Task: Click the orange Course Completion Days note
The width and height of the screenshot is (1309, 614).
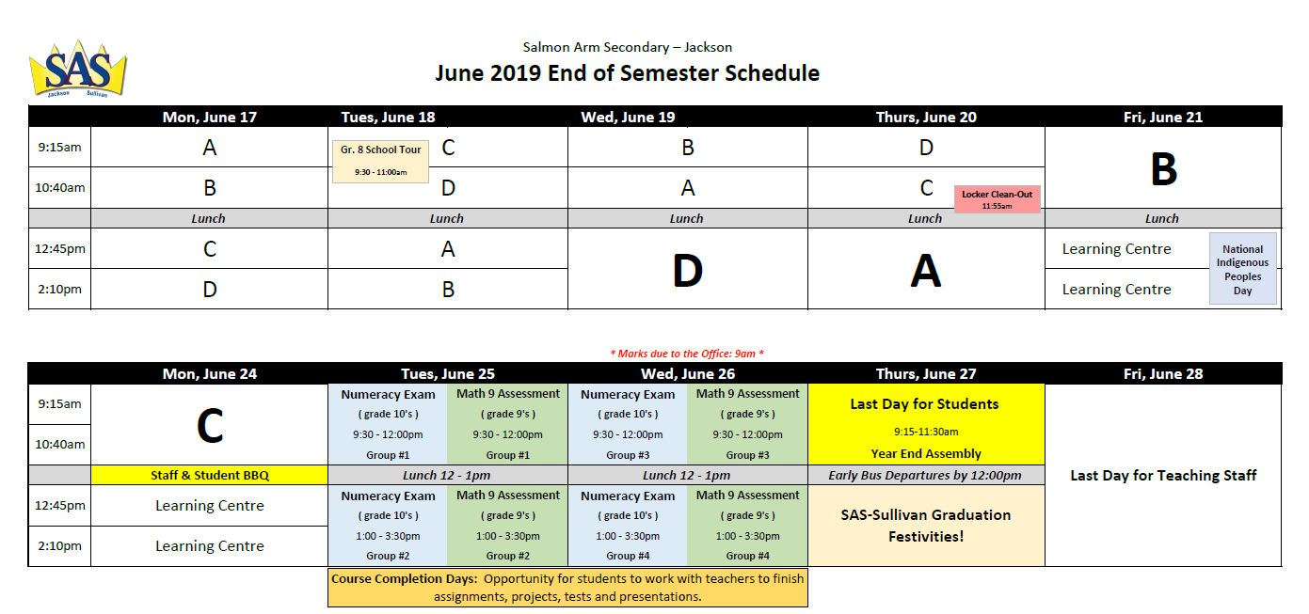Action: click(567, 588)
